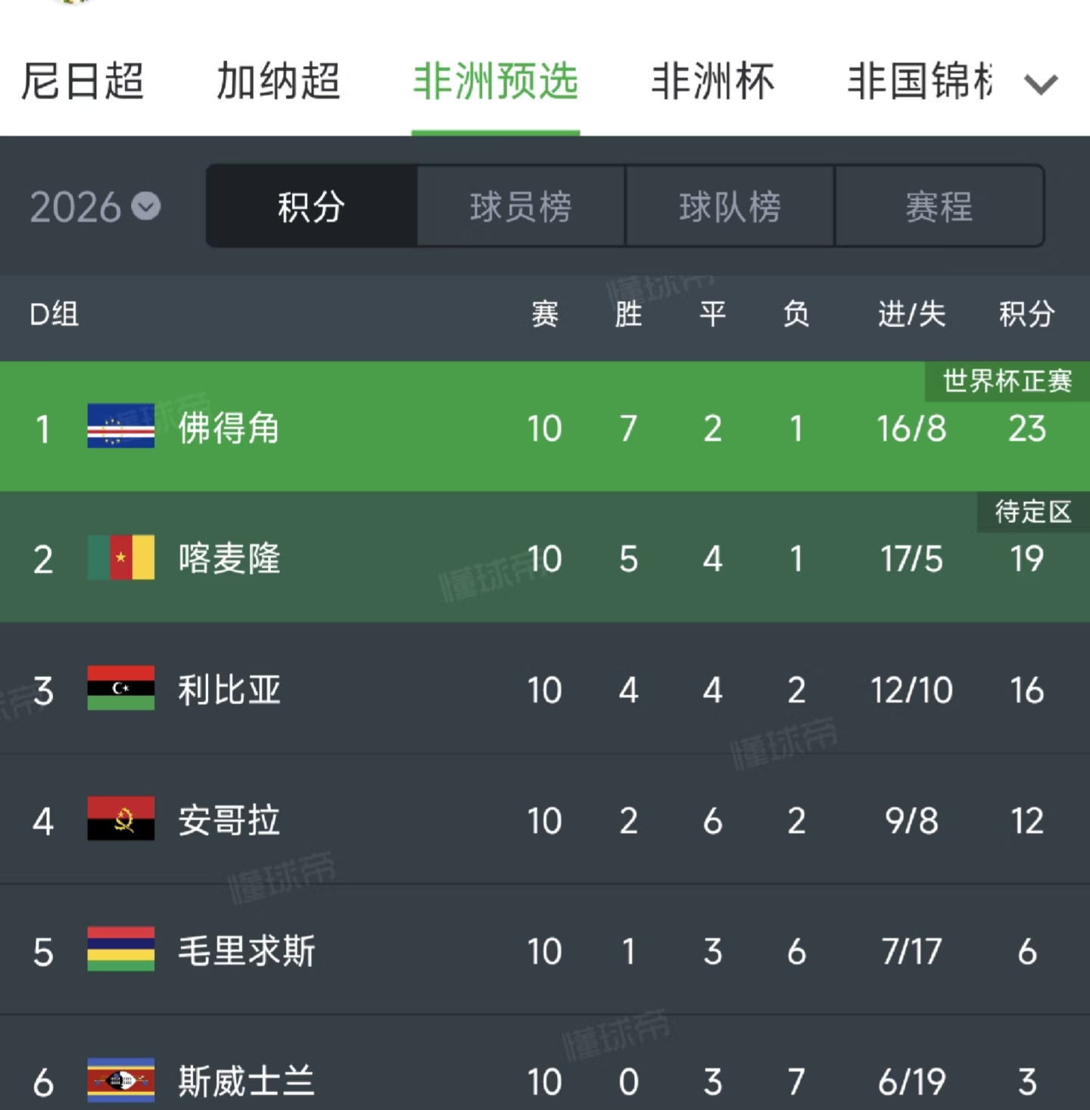The width and height of the screenshot is (1090, 1110).
Task: Tap the Cape Verde flag icon
Action: tap(121, 426)
